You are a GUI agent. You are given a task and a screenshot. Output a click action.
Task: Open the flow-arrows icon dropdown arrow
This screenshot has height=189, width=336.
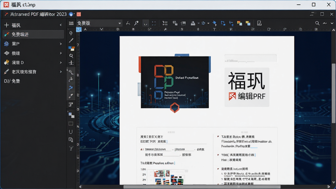(208, 23)
